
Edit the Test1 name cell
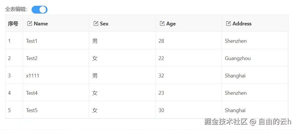coord(56,40)
